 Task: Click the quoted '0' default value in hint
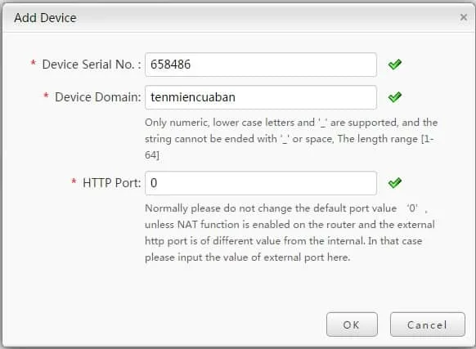pos(412,208)
